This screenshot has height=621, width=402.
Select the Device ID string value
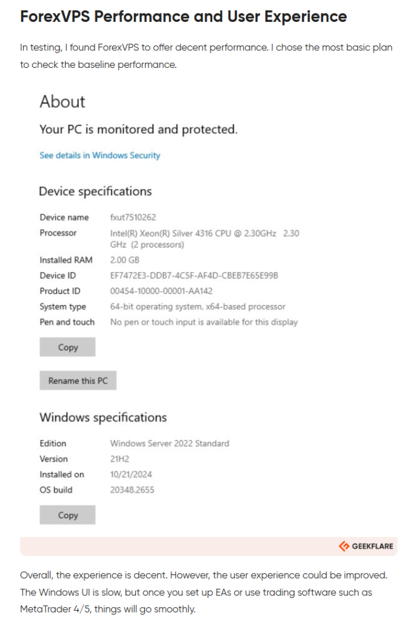pos(194,275)
